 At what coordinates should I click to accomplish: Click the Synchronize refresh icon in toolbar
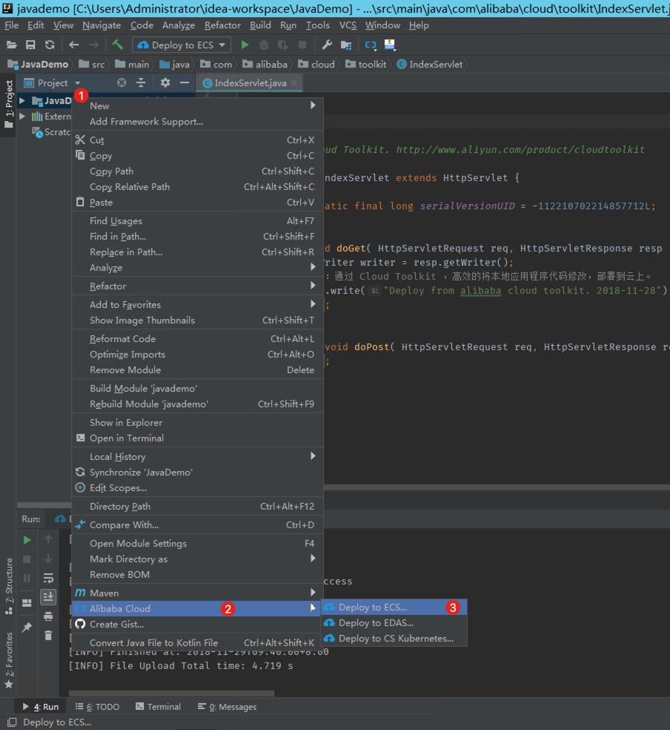pyautogui.click(x=50, y=45)
